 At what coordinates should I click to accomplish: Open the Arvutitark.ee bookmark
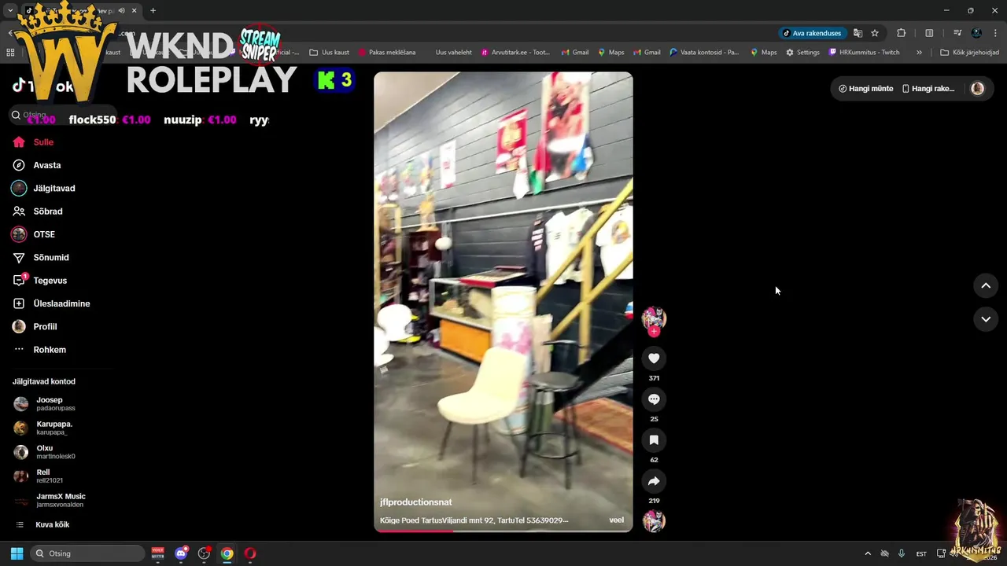pos(515,53)
